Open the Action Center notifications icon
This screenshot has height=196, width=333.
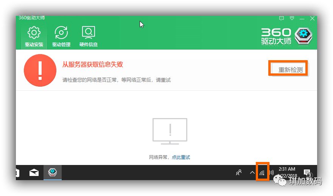(307, 173)
